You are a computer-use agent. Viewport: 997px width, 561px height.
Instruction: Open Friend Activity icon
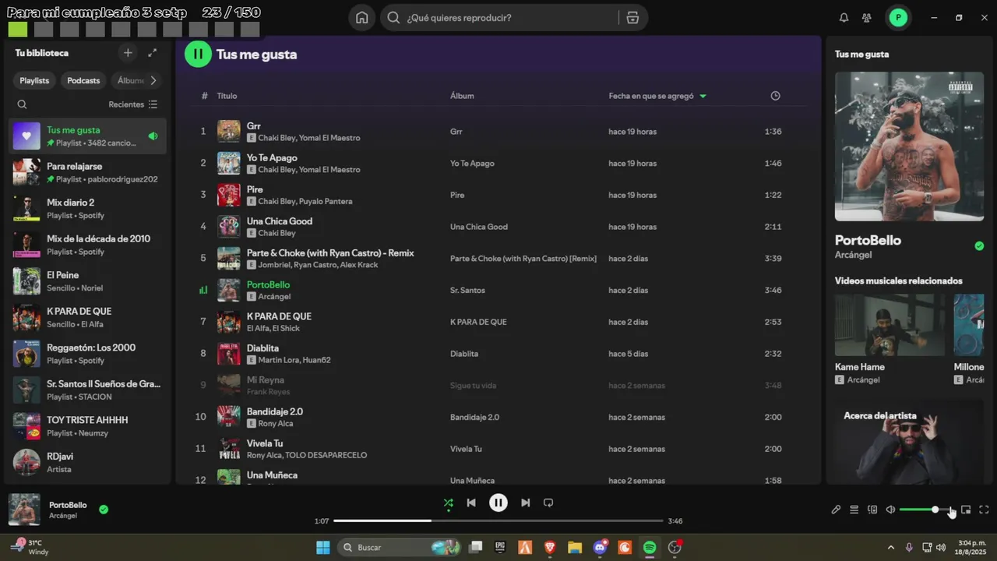tap(867, 18)
